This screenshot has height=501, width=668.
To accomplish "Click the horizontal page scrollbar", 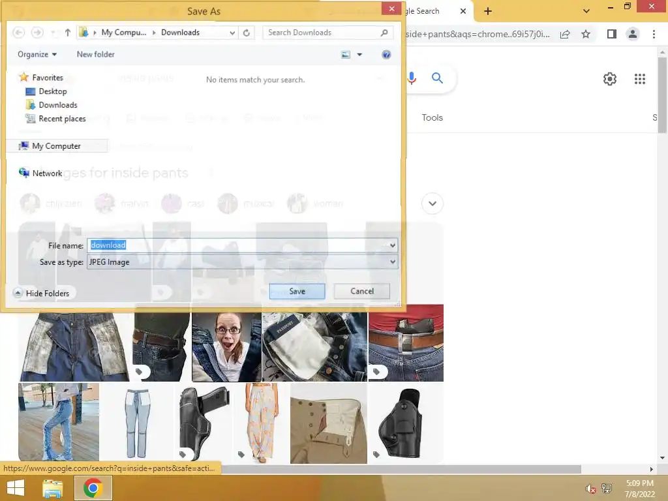I will [x=401, y=469].
